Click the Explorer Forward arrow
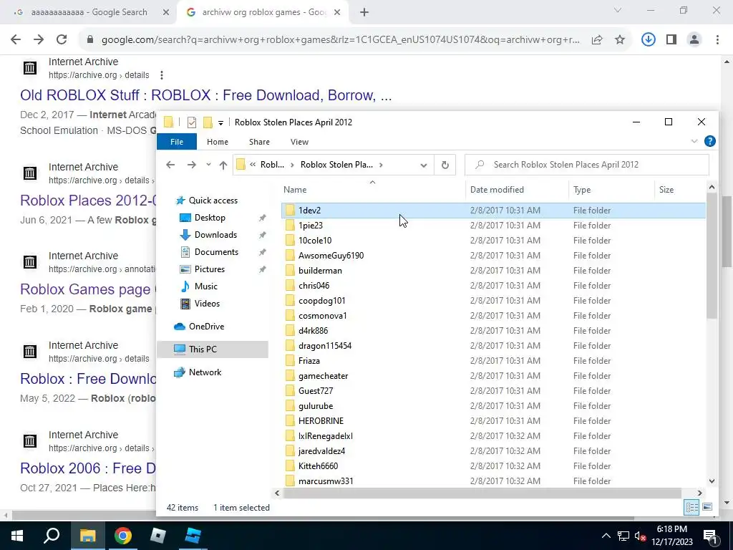 [x=192, y=165]
